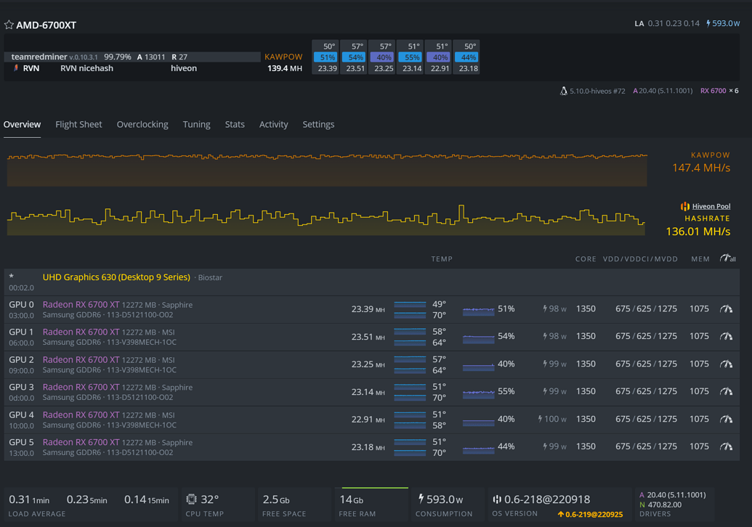
Task: Switch to the Overclocking tab
Action: pos(142,124)
